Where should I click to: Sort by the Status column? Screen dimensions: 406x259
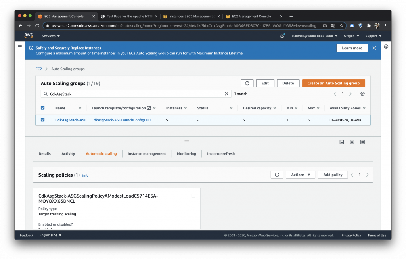(x=231, y=108)
